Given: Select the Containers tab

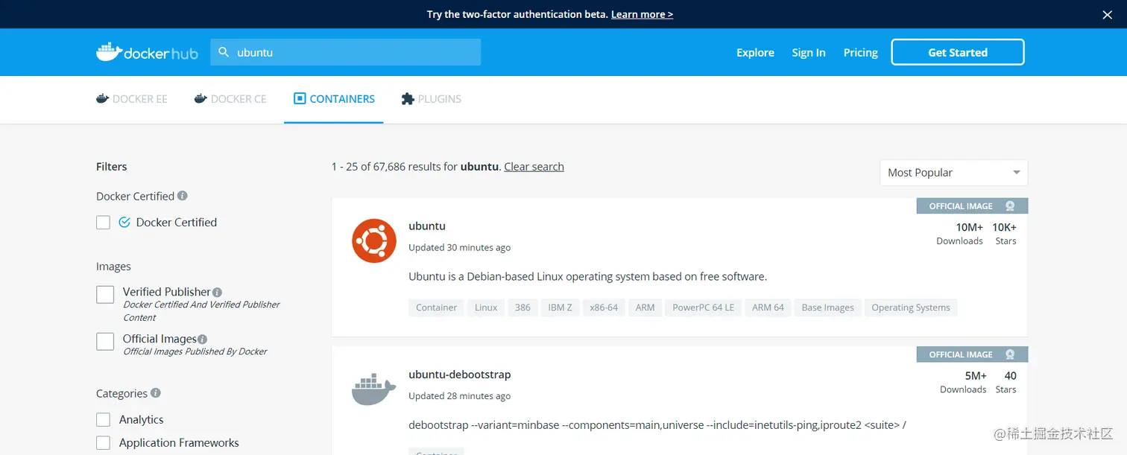Looking at the screenshot, I should 334,98.
